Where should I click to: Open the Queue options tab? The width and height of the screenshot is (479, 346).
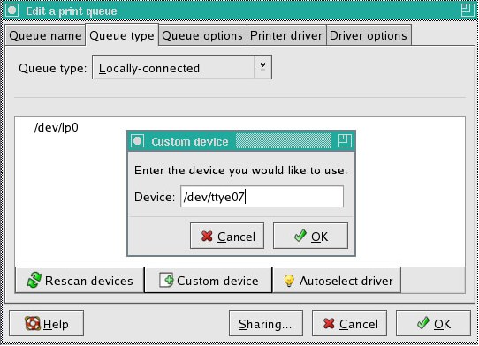(x=202, y=35)
